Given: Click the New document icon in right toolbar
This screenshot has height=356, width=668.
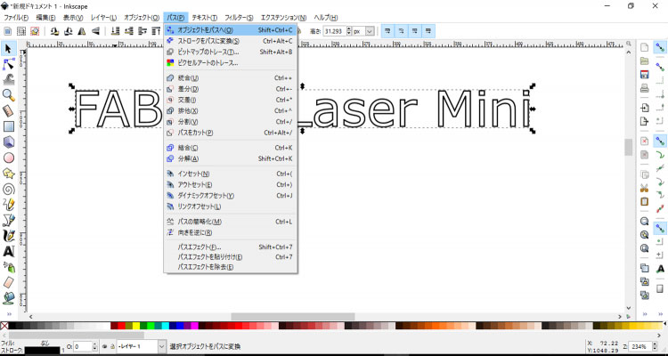Looking at the screenshot, I should click(x=644, y=47).
